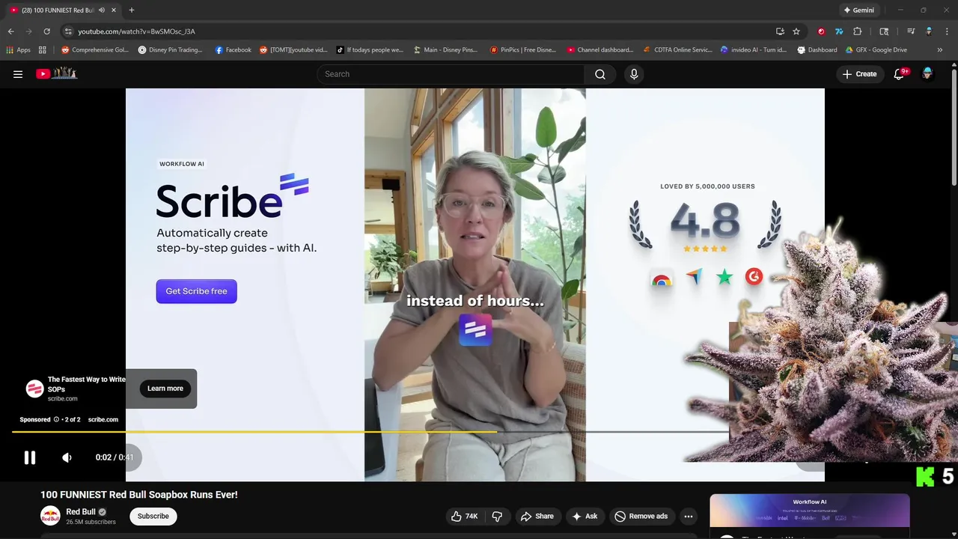
Task: Open the browser profile avatar in toolbar
Action: click(929, 31)
